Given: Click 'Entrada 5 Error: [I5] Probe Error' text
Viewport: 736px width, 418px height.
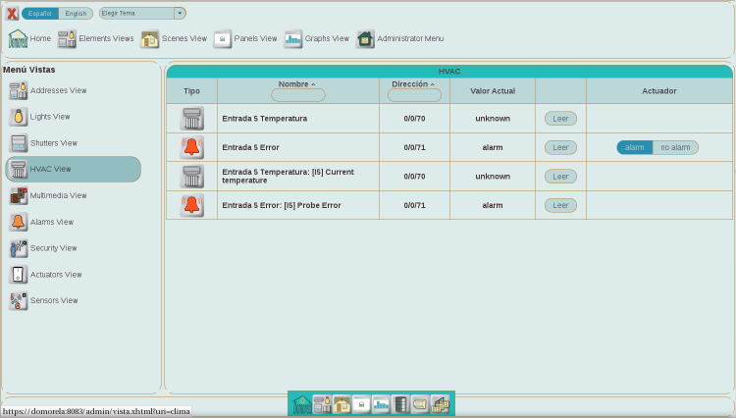Looking at the screenshot, I should click(282, 205).
